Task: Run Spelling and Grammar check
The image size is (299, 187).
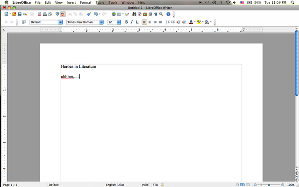Action: point(57,14)
